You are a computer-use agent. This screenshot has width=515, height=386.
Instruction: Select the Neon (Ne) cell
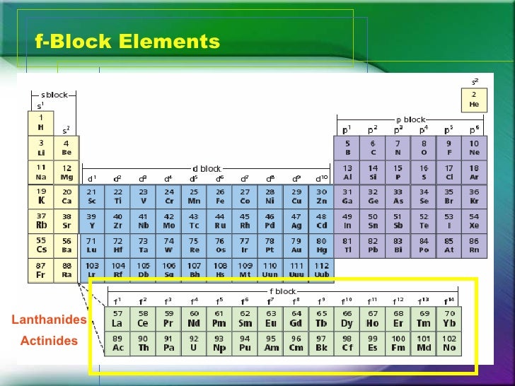coord(474,148)
